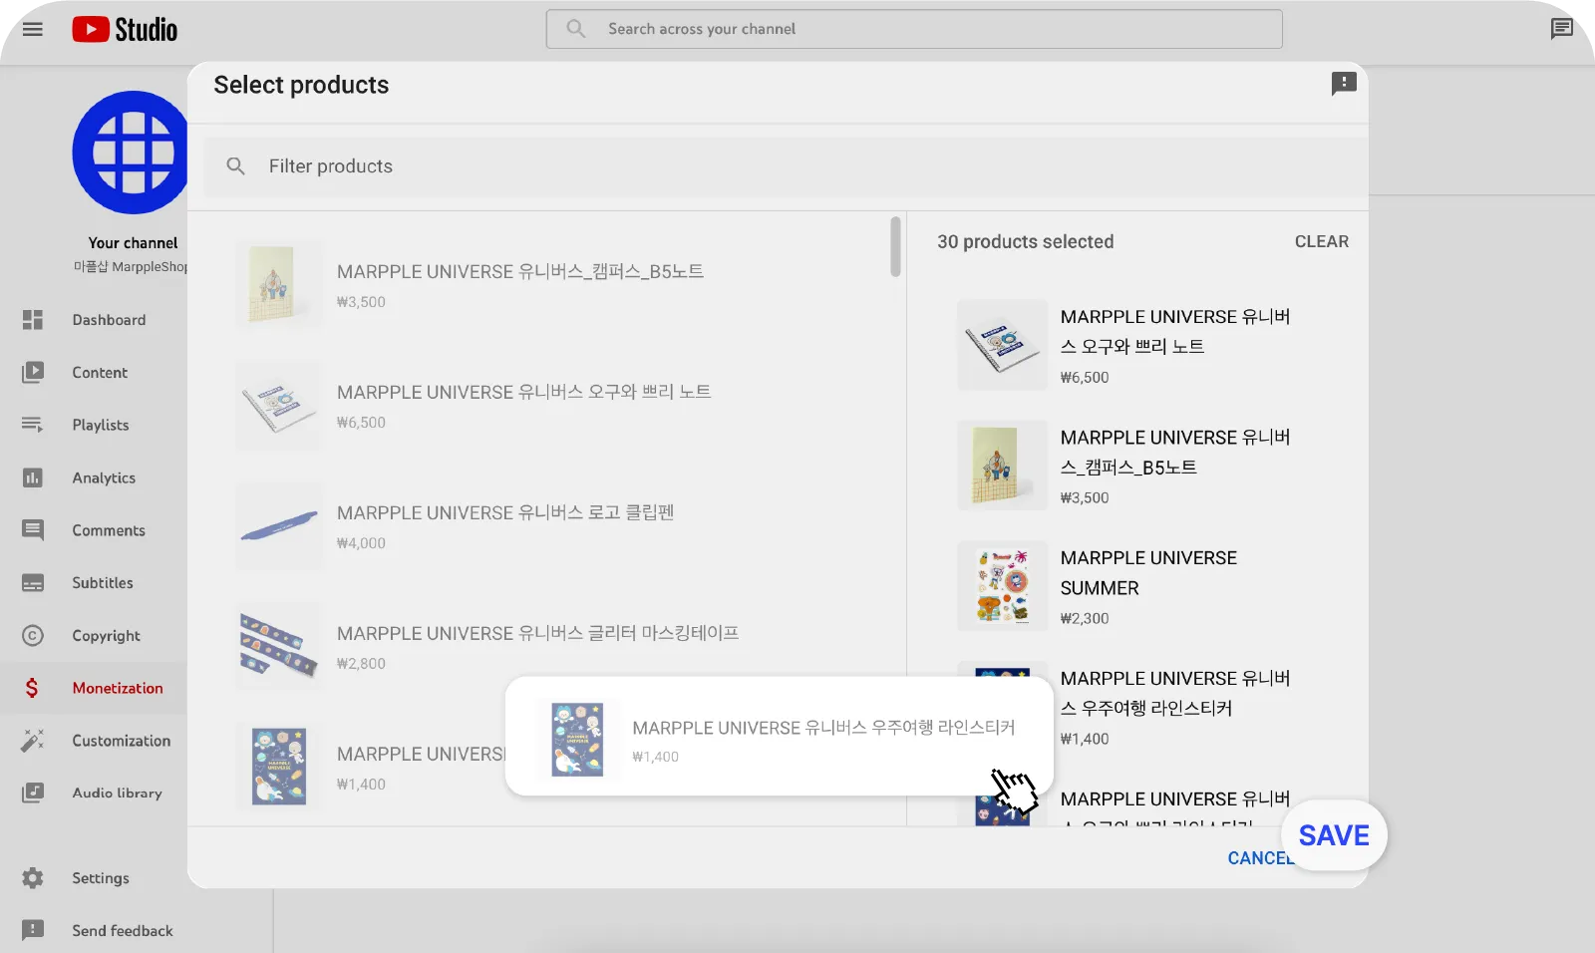Clear all 30 selected products
1595x953 pixels.
tap(1321, 241)
